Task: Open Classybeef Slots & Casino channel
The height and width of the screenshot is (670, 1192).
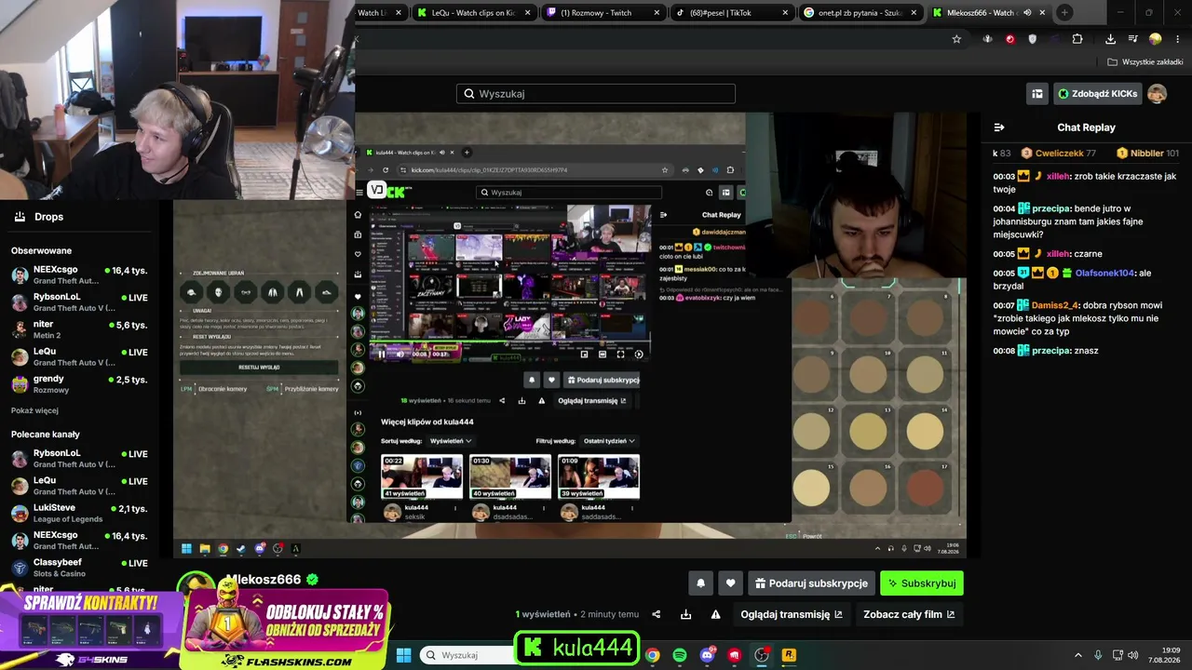Action: (79, 568)
